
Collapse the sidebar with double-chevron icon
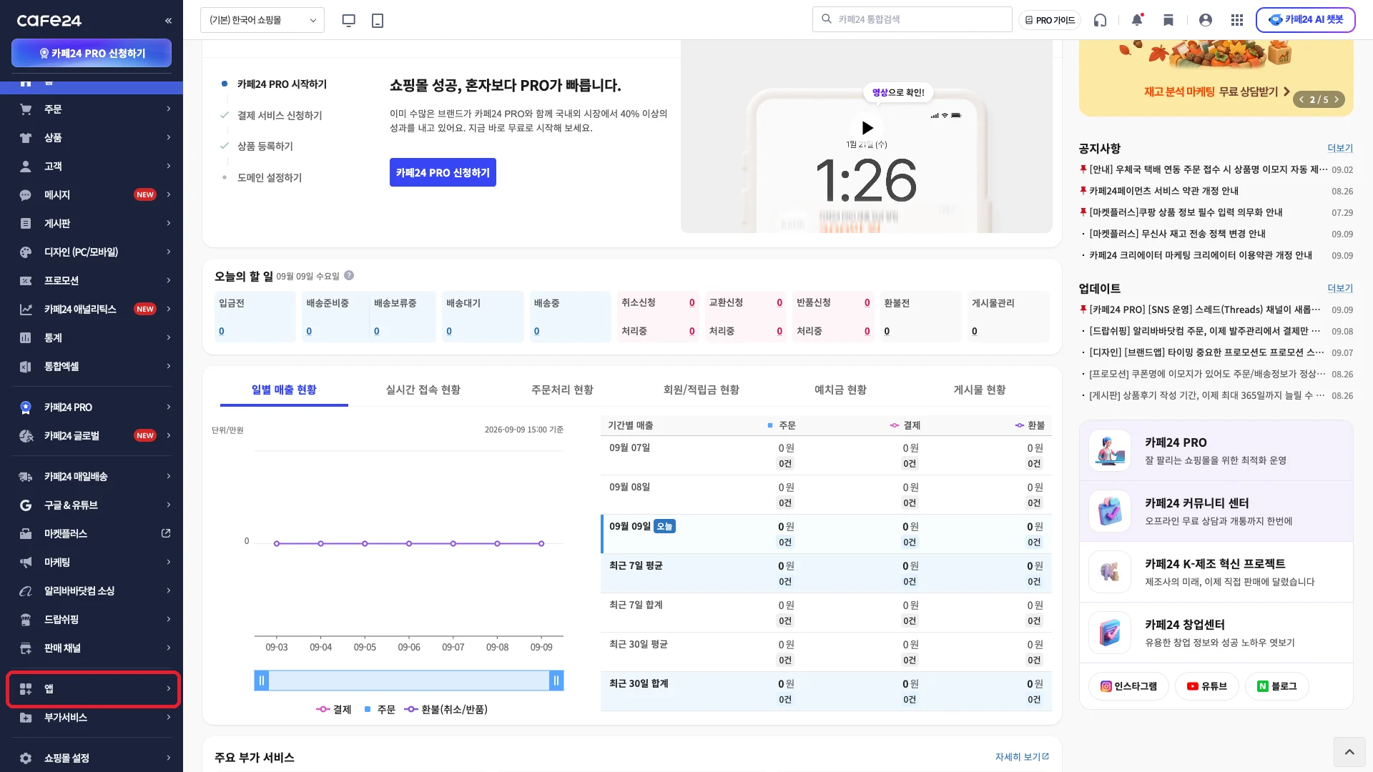pyautogui.click(x=168, y=20)
